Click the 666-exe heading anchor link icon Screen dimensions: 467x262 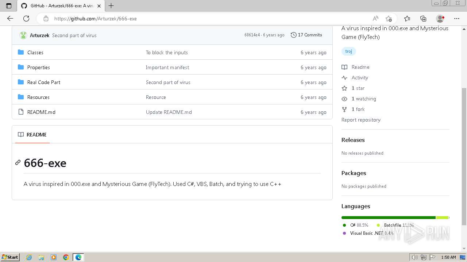(x=18, y=163)
